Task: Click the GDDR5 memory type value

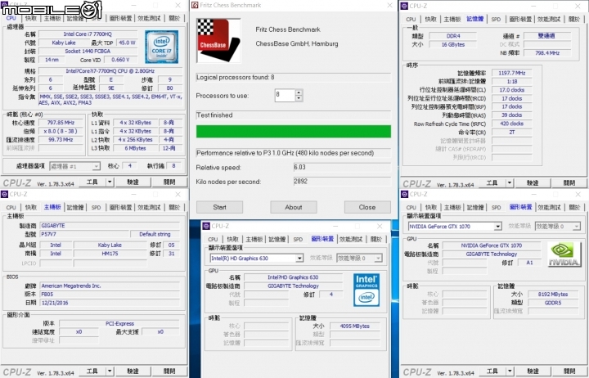Action: click(x=553, y=303)
